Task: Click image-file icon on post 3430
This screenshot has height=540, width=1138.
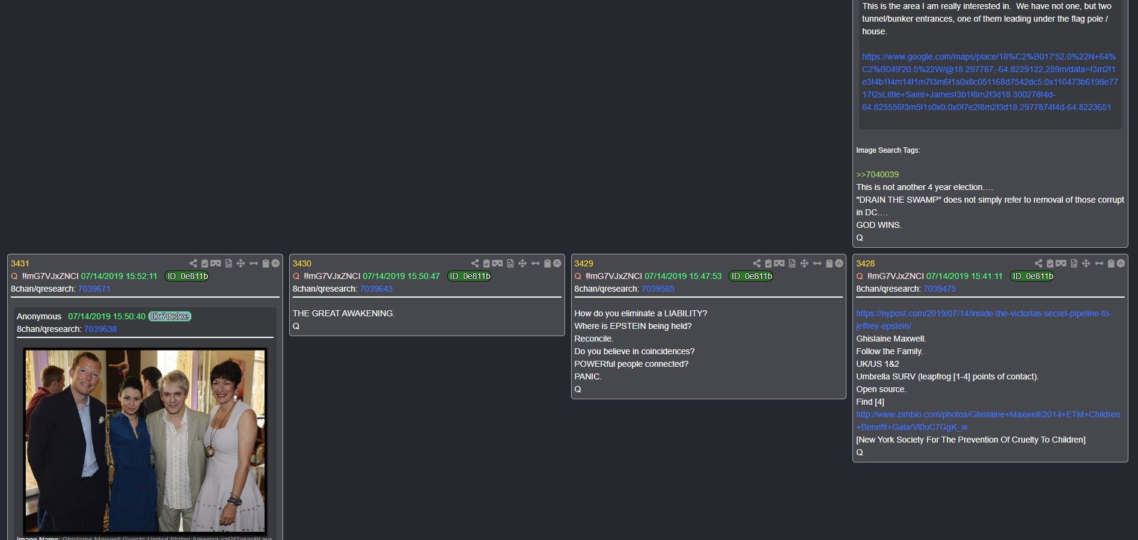Action: 510,263
